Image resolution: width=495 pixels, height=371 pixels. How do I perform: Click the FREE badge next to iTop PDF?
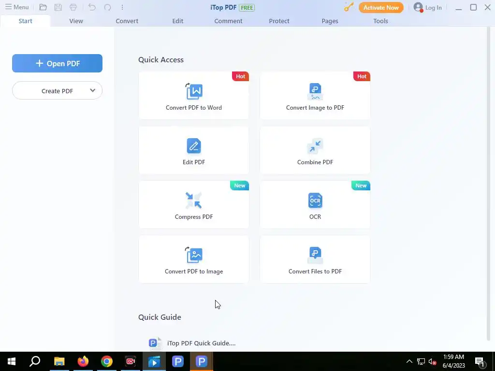247,8
